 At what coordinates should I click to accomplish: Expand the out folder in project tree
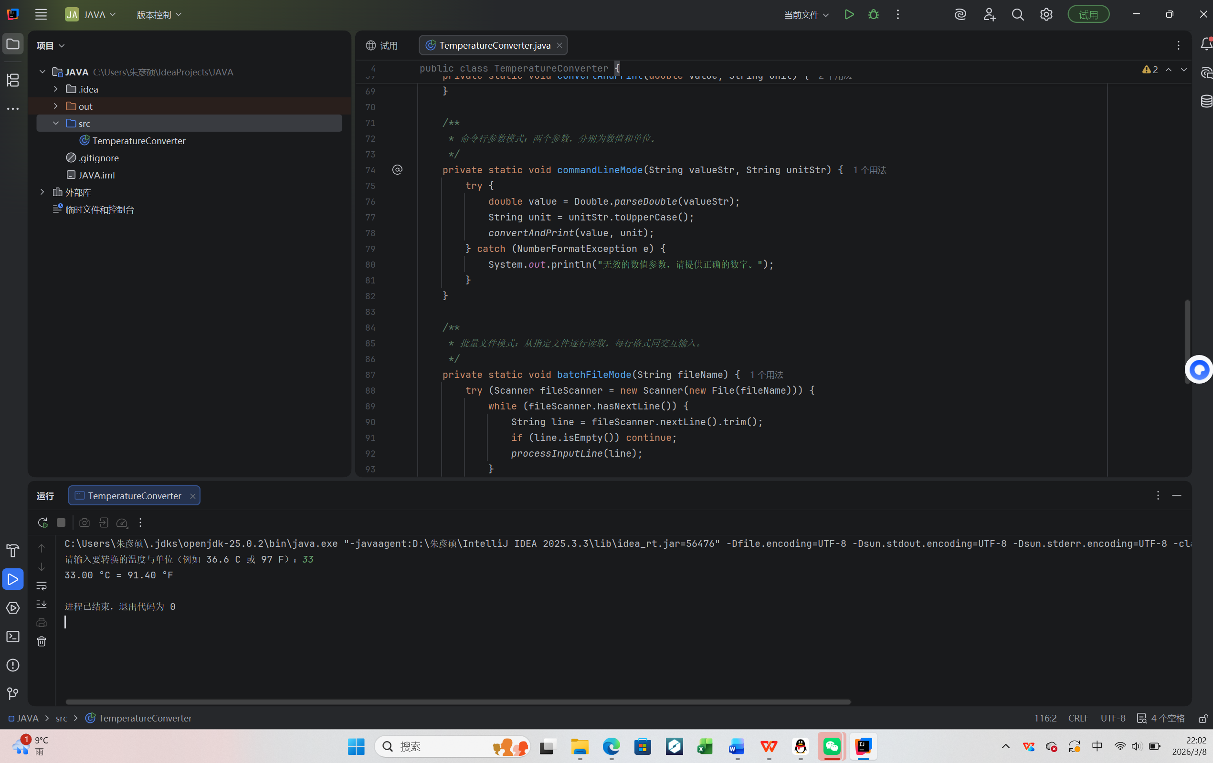click(x=56, y=106)
